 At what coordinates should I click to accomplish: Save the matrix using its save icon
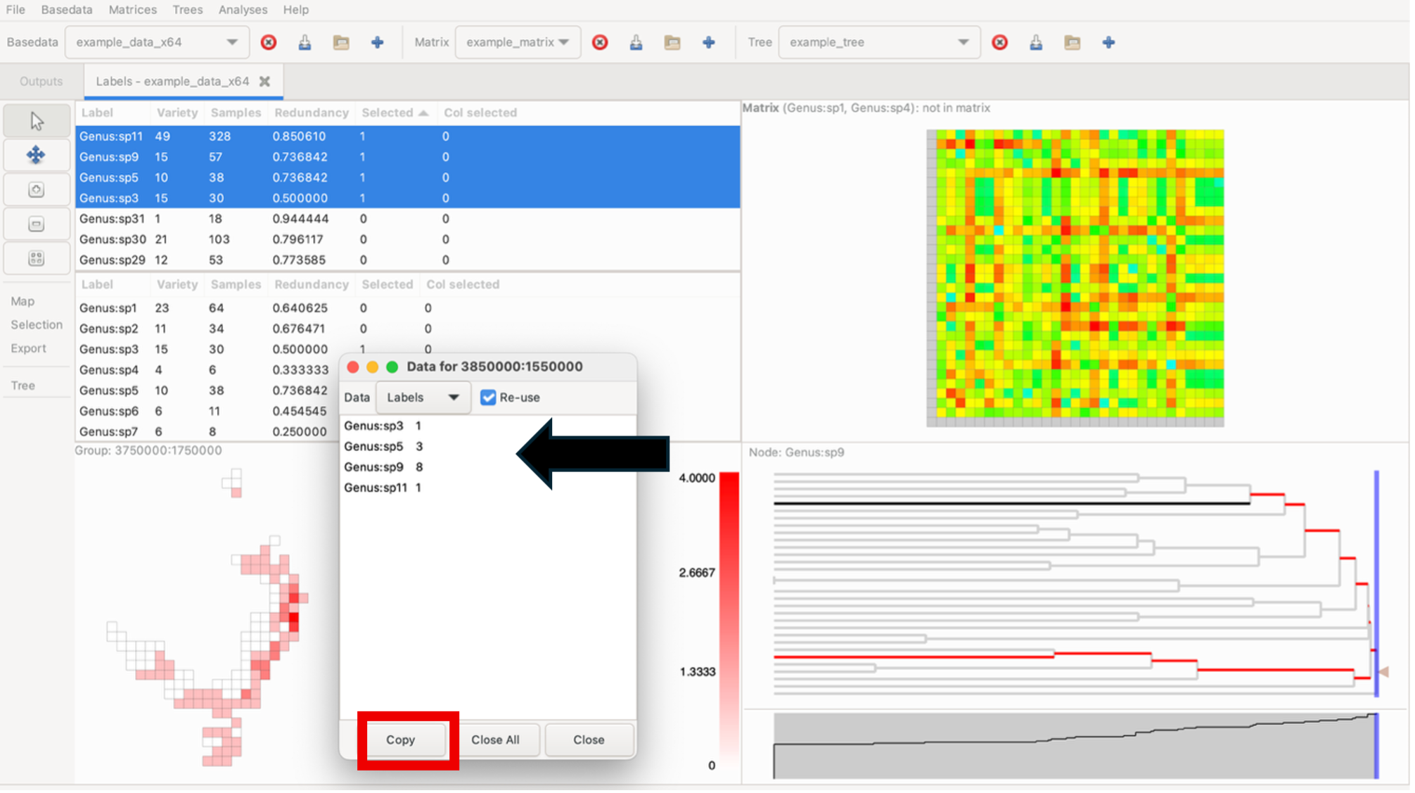[x=636, y=42]
